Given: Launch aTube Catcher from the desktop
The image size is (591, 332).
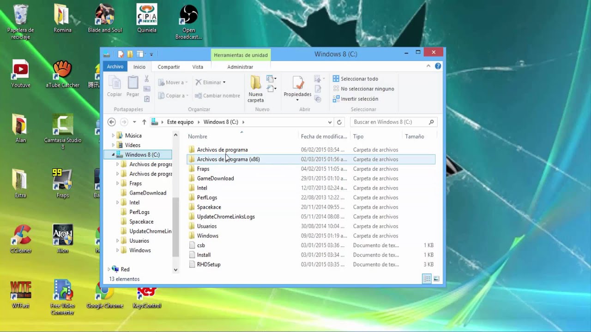Looking at the screenshot, I should click(x=62, y=74).
